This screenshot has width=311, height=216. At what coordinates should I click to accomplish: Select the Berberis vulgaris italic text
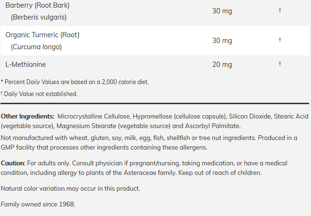pos(39,17)
